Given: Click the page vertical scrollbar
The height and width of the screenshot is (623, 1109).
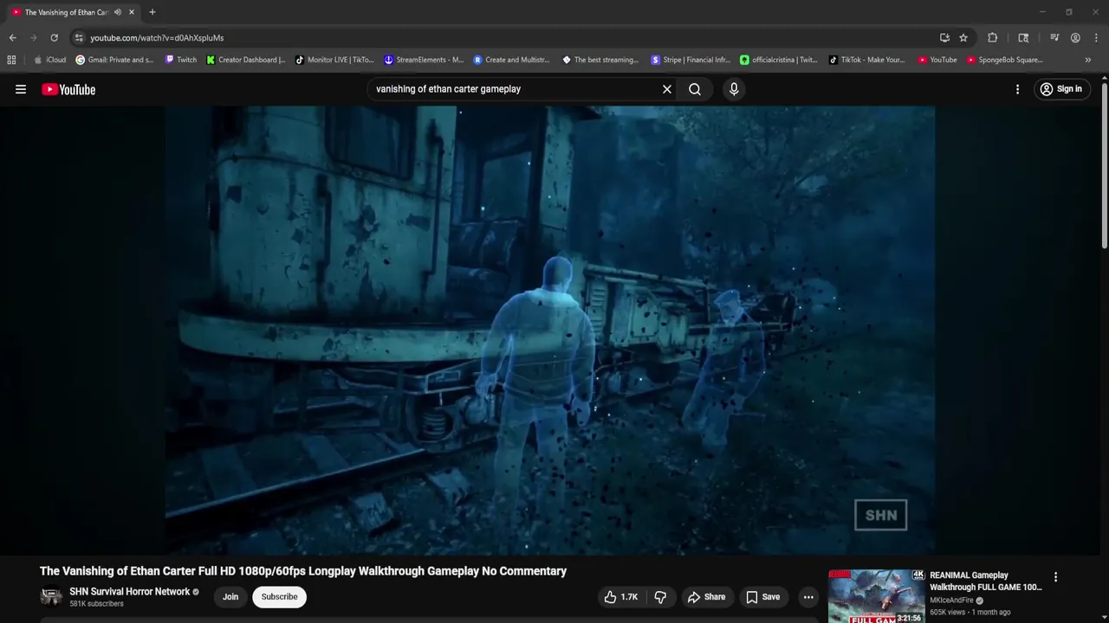Looking at the screenshot, I should coord(1105,164).
